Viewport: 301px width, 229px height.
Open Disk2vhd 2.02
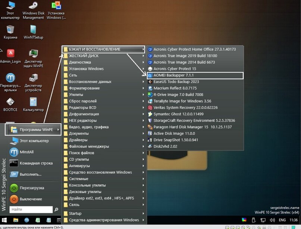coord(195,147)
